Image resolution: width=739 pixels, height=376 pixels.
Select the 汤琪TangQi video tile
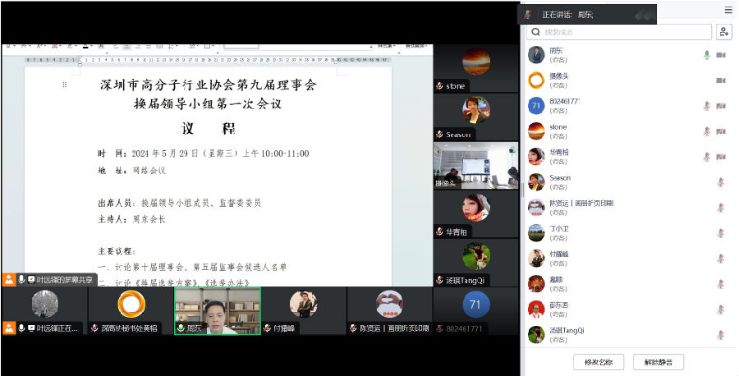point(476,263)
